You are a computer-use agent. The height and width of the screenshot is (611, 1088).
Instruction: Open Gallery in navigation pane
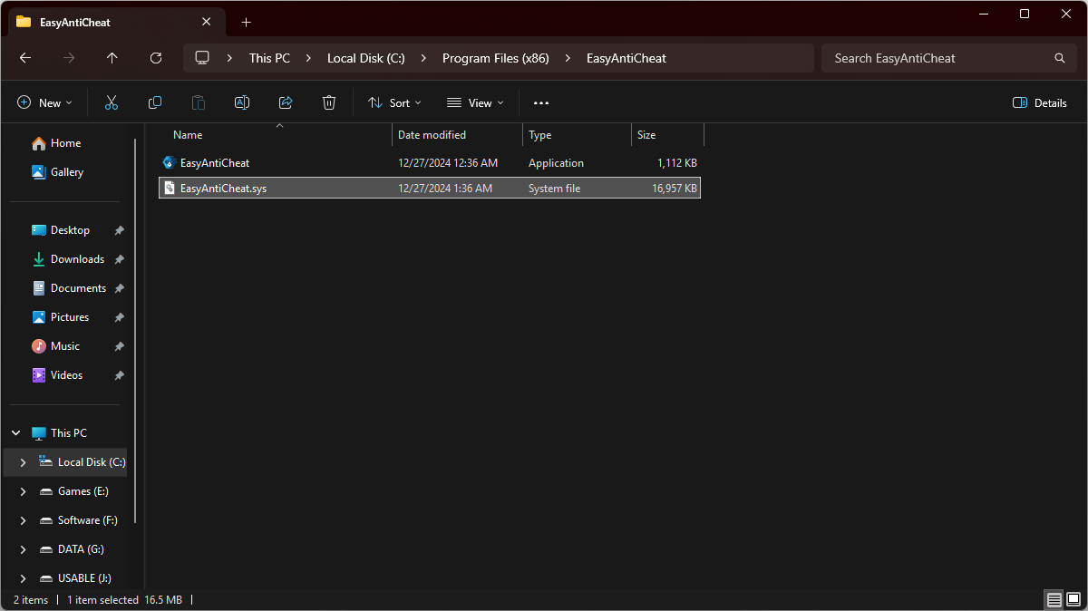click(56, 172)
